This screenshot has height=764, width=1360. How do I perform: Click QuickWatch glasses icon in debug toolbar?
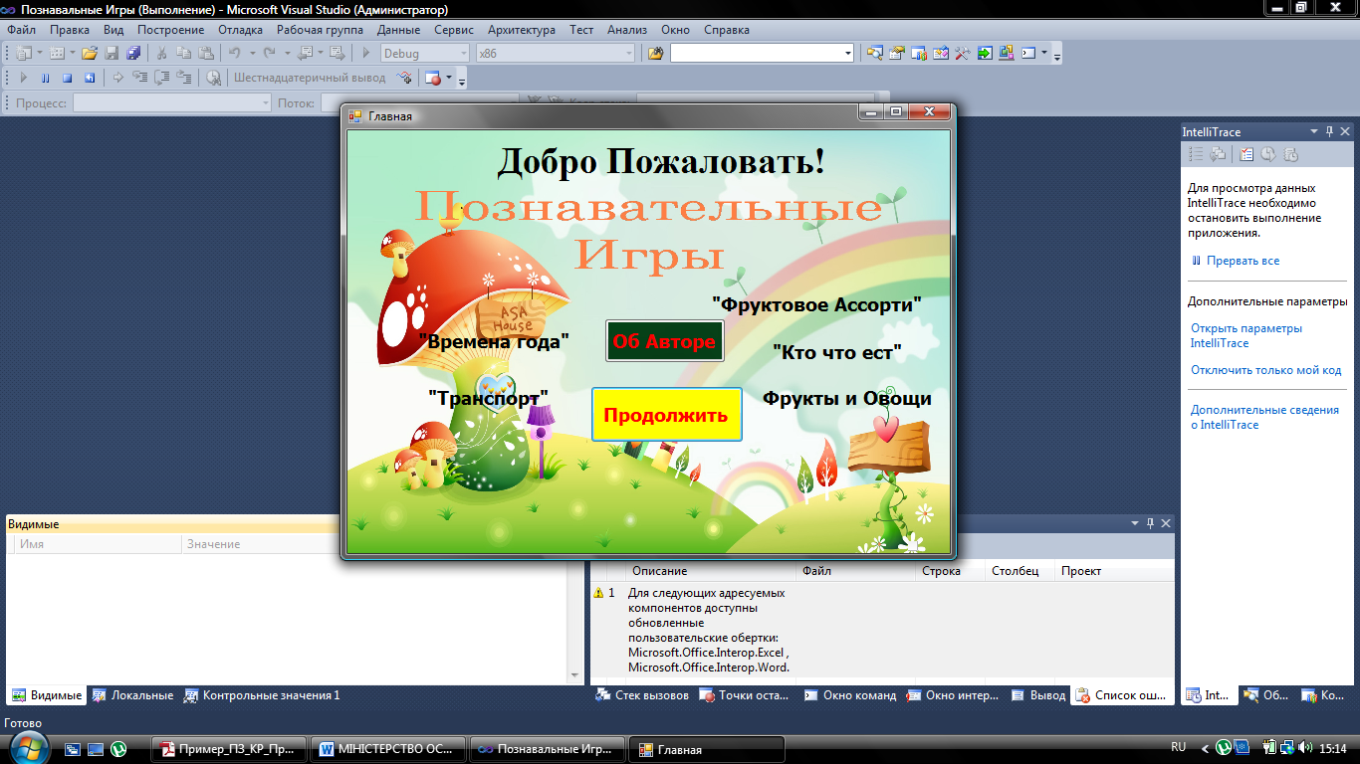pos(213,77)
